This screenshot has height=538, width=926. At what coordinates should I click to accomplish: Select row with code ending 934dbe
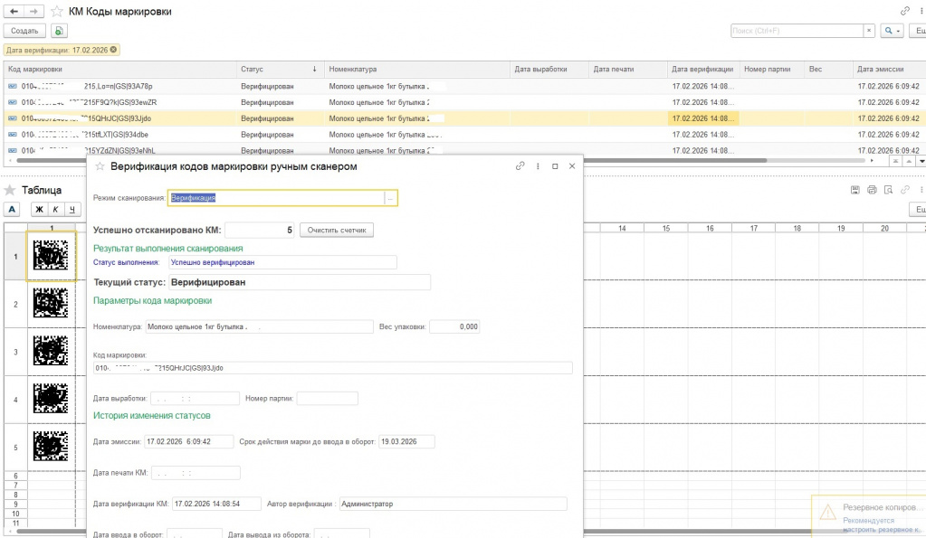(x=464, y=135)
